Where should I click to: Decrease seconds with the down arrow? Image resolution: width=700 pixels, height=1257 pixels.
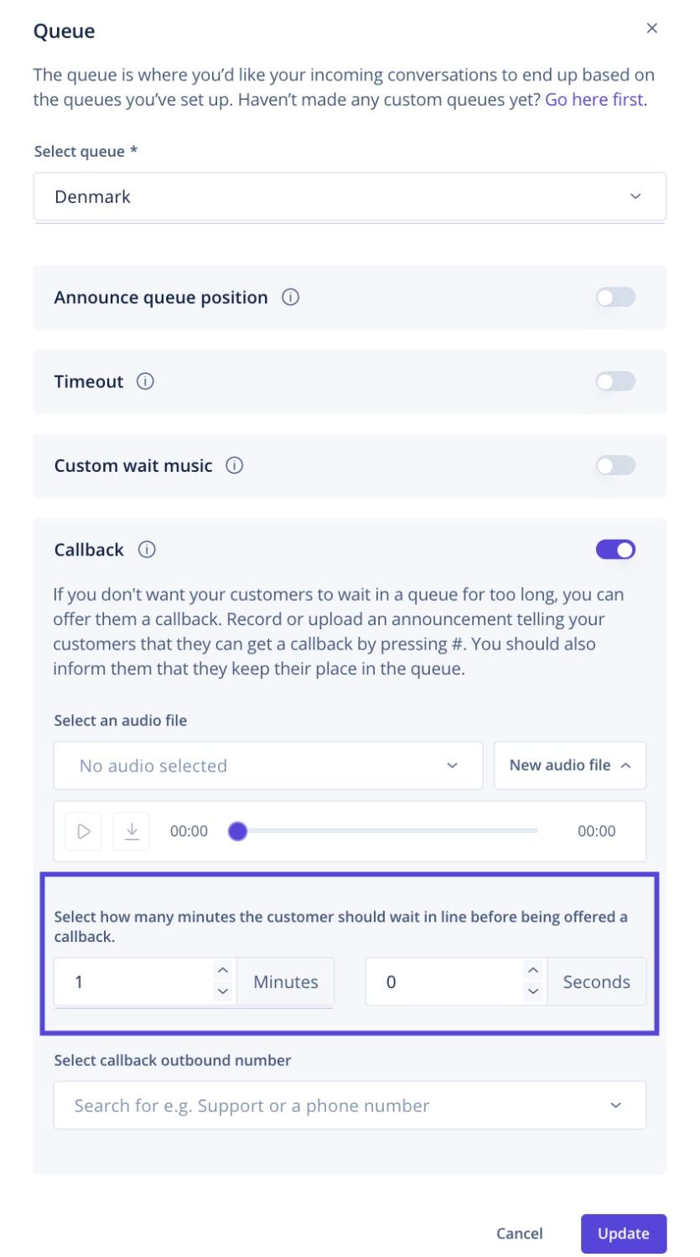(533, 991)
